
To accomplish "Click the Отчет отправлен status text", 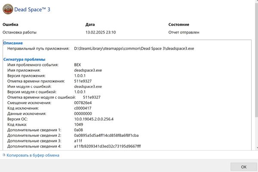I will [x=184, y=32].
